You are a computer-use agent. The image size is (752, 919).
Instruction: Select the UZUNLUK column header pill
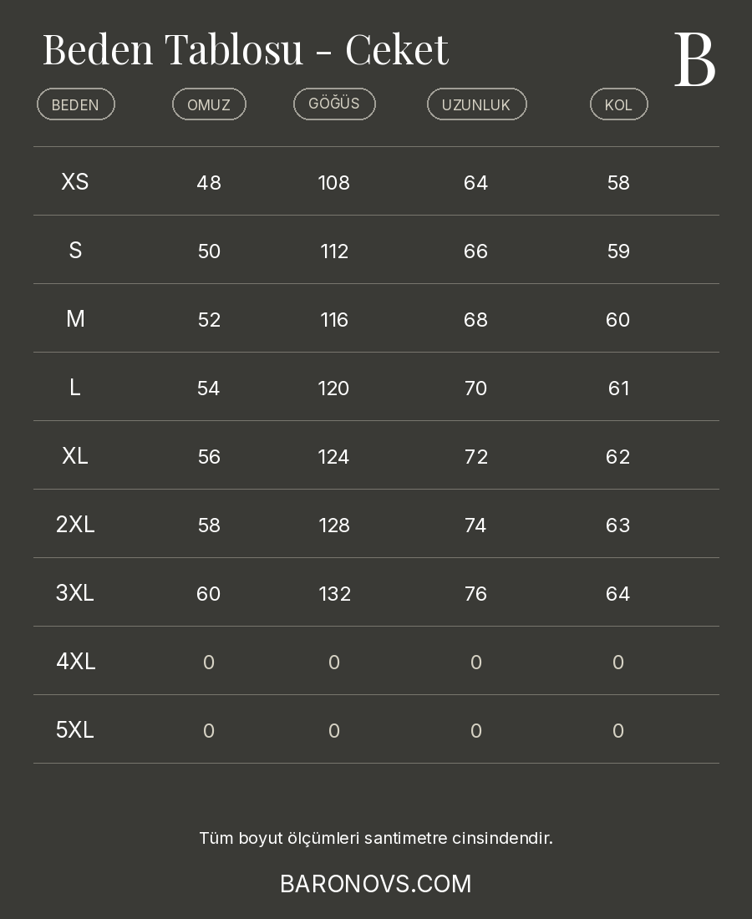pyautogui.click(x=476, y=104)
